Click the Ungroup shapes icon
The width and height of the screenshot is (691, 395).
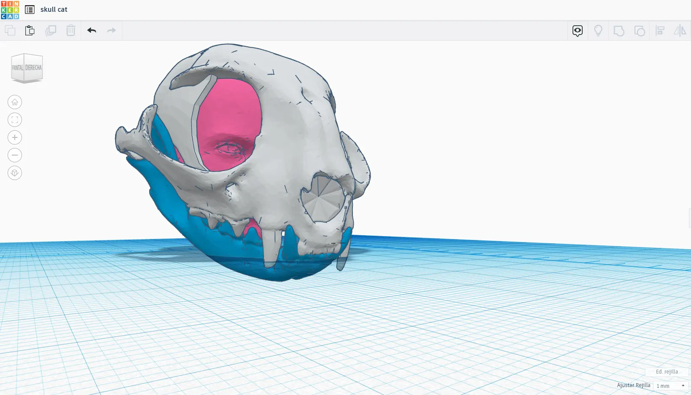(639, 31)
